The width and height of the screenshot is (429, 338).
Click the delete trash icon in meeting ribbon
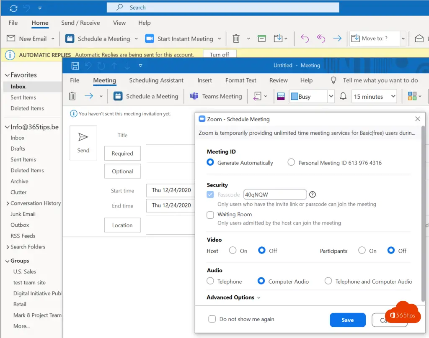click(72, 96)
